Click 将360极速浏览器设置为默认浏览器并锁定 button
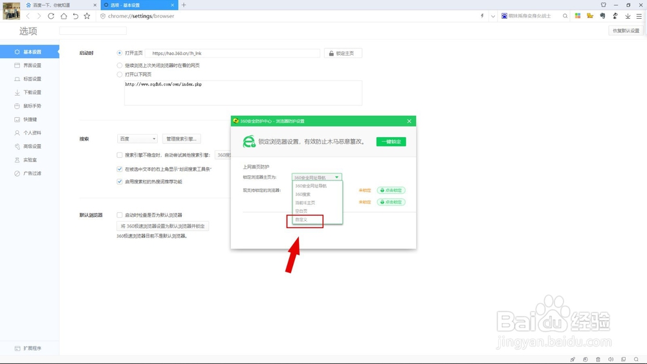The image size is (647, 364). point(162,226)
